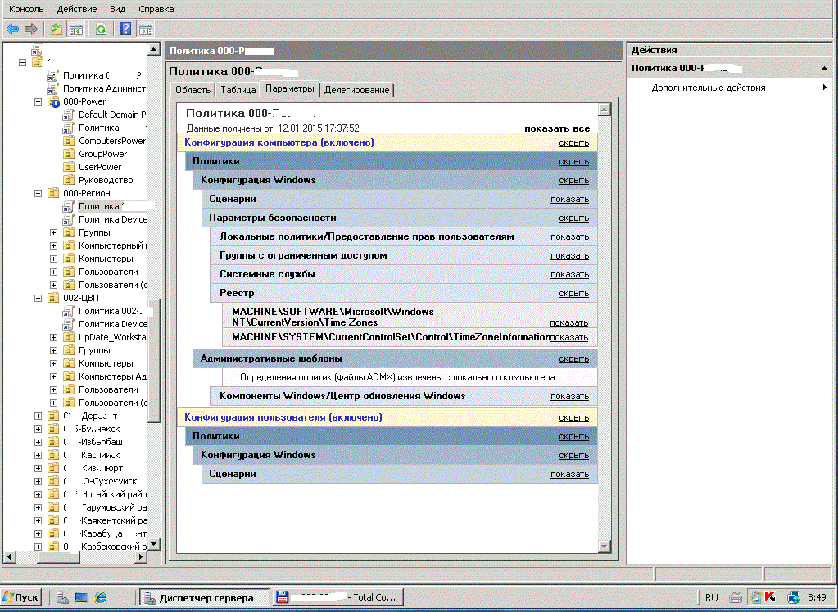Open the Дополнительные действия submenu
The image size is (838, 612).
708,88
